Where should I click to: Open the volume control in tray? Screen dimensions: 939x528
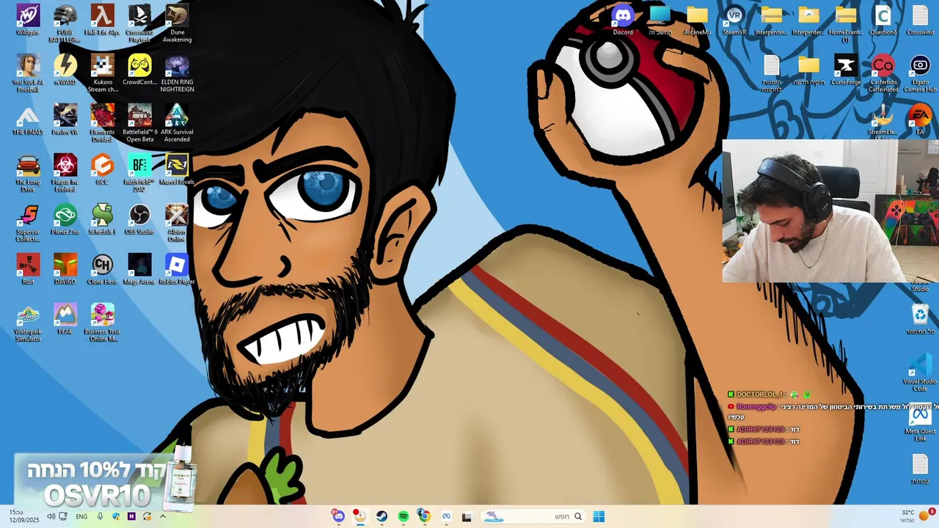[x=51, y=516]
